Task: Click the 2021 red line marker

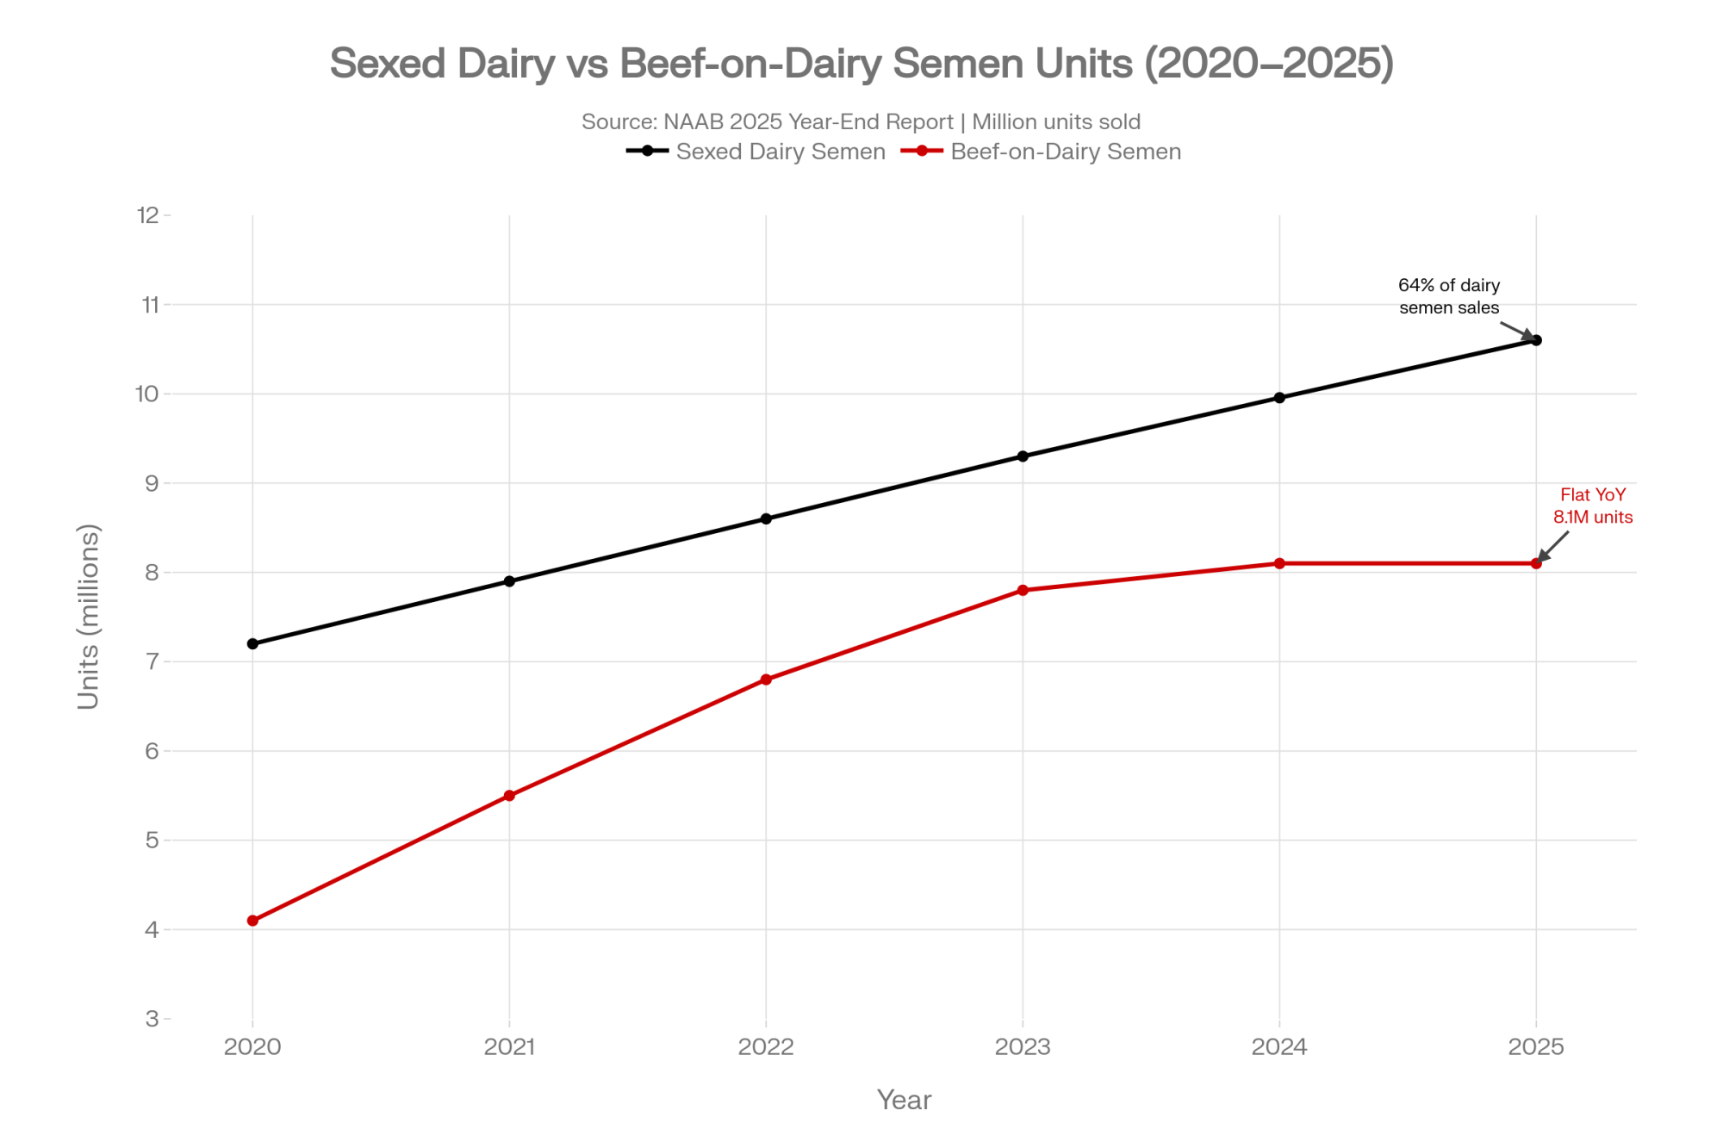Action: pyautogui.click(x=509, y=796)
